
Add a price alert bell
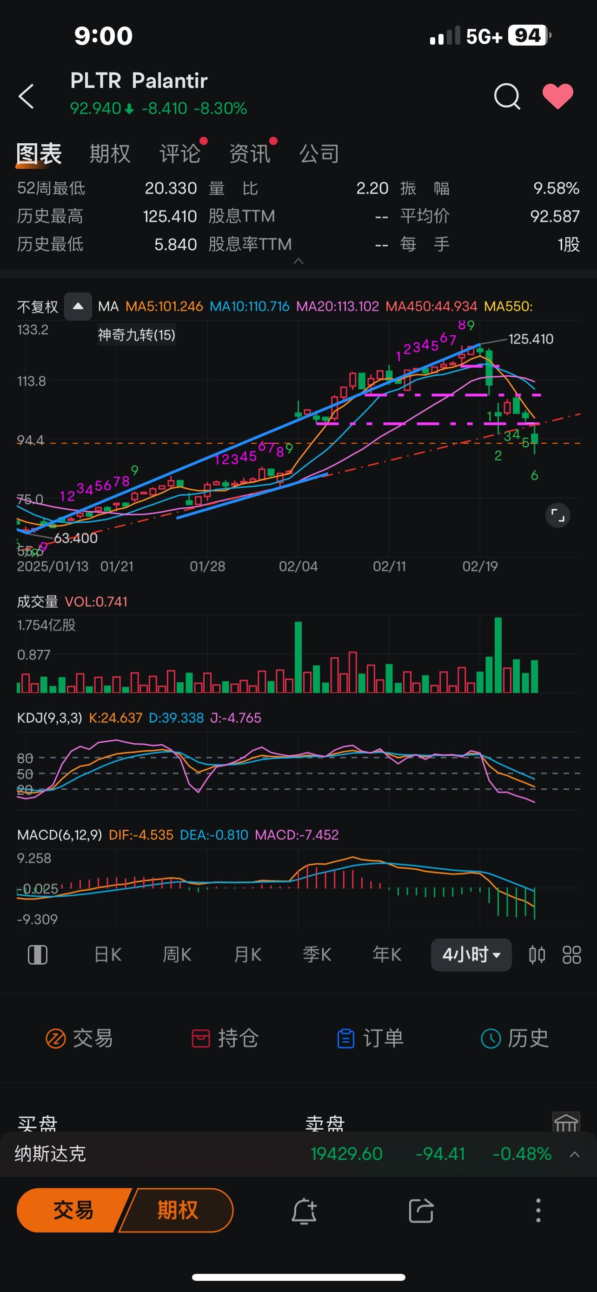tap(304, 1211)
